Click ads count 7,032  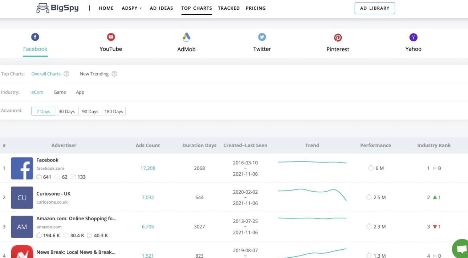148,197
